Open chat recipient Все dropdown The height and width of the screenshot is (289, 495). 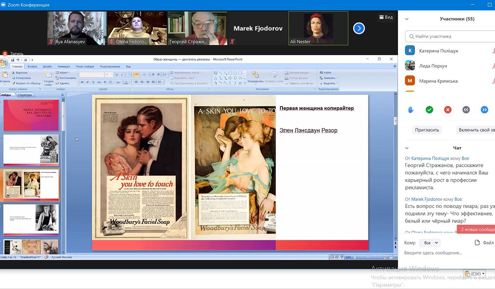coord(430,243)
